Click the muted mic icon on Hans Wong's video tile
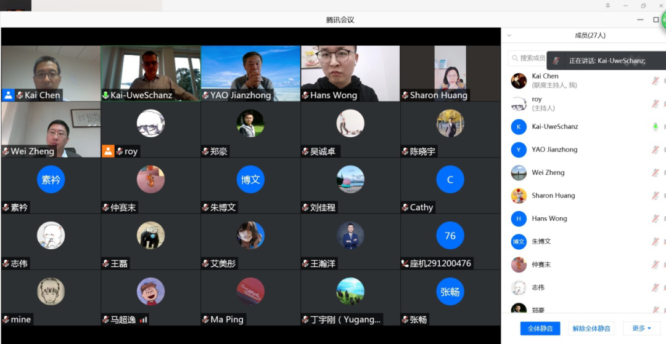The height and width of the screenshot is (344, 666). (305, 95)
